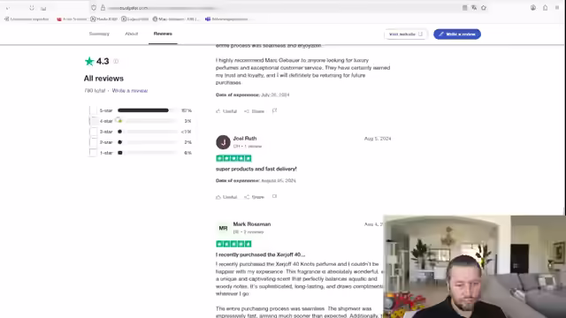
Task: Click the 'super products and fast delivery!' title
Action: coord(256,169)
